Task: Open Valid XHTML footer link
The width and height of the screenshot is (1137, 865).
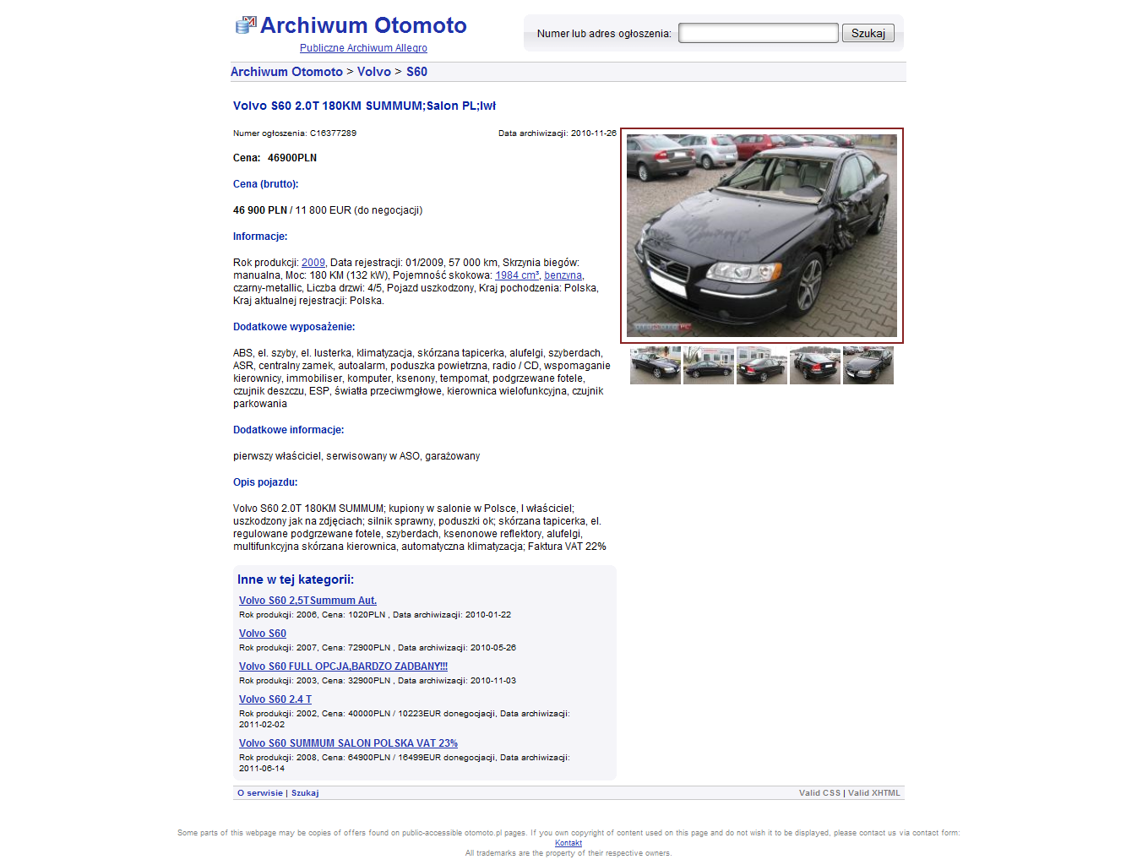Action: pyautogui.click(x=874, y=793)
